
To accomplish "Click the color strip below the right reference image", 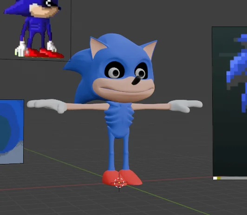I will click(x=230, y=178).
